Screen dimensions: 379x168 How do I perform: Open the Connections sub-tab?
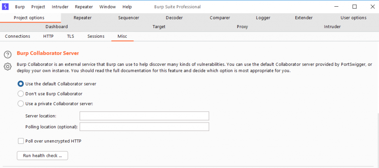click(17, 36)
